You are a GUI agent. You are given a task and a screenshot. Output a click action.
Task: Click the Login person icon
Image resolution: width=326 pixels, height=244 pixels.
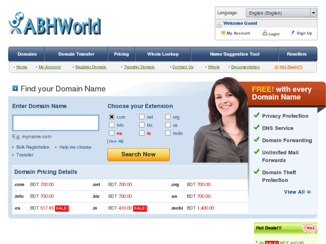[x=265, y=33]
